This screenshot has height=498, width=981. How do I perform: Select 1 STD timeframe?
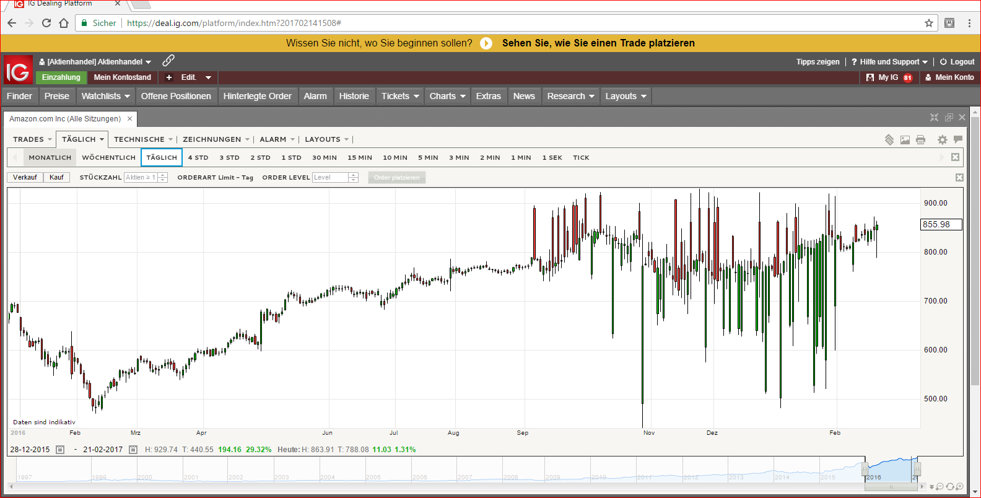point(292,157)
